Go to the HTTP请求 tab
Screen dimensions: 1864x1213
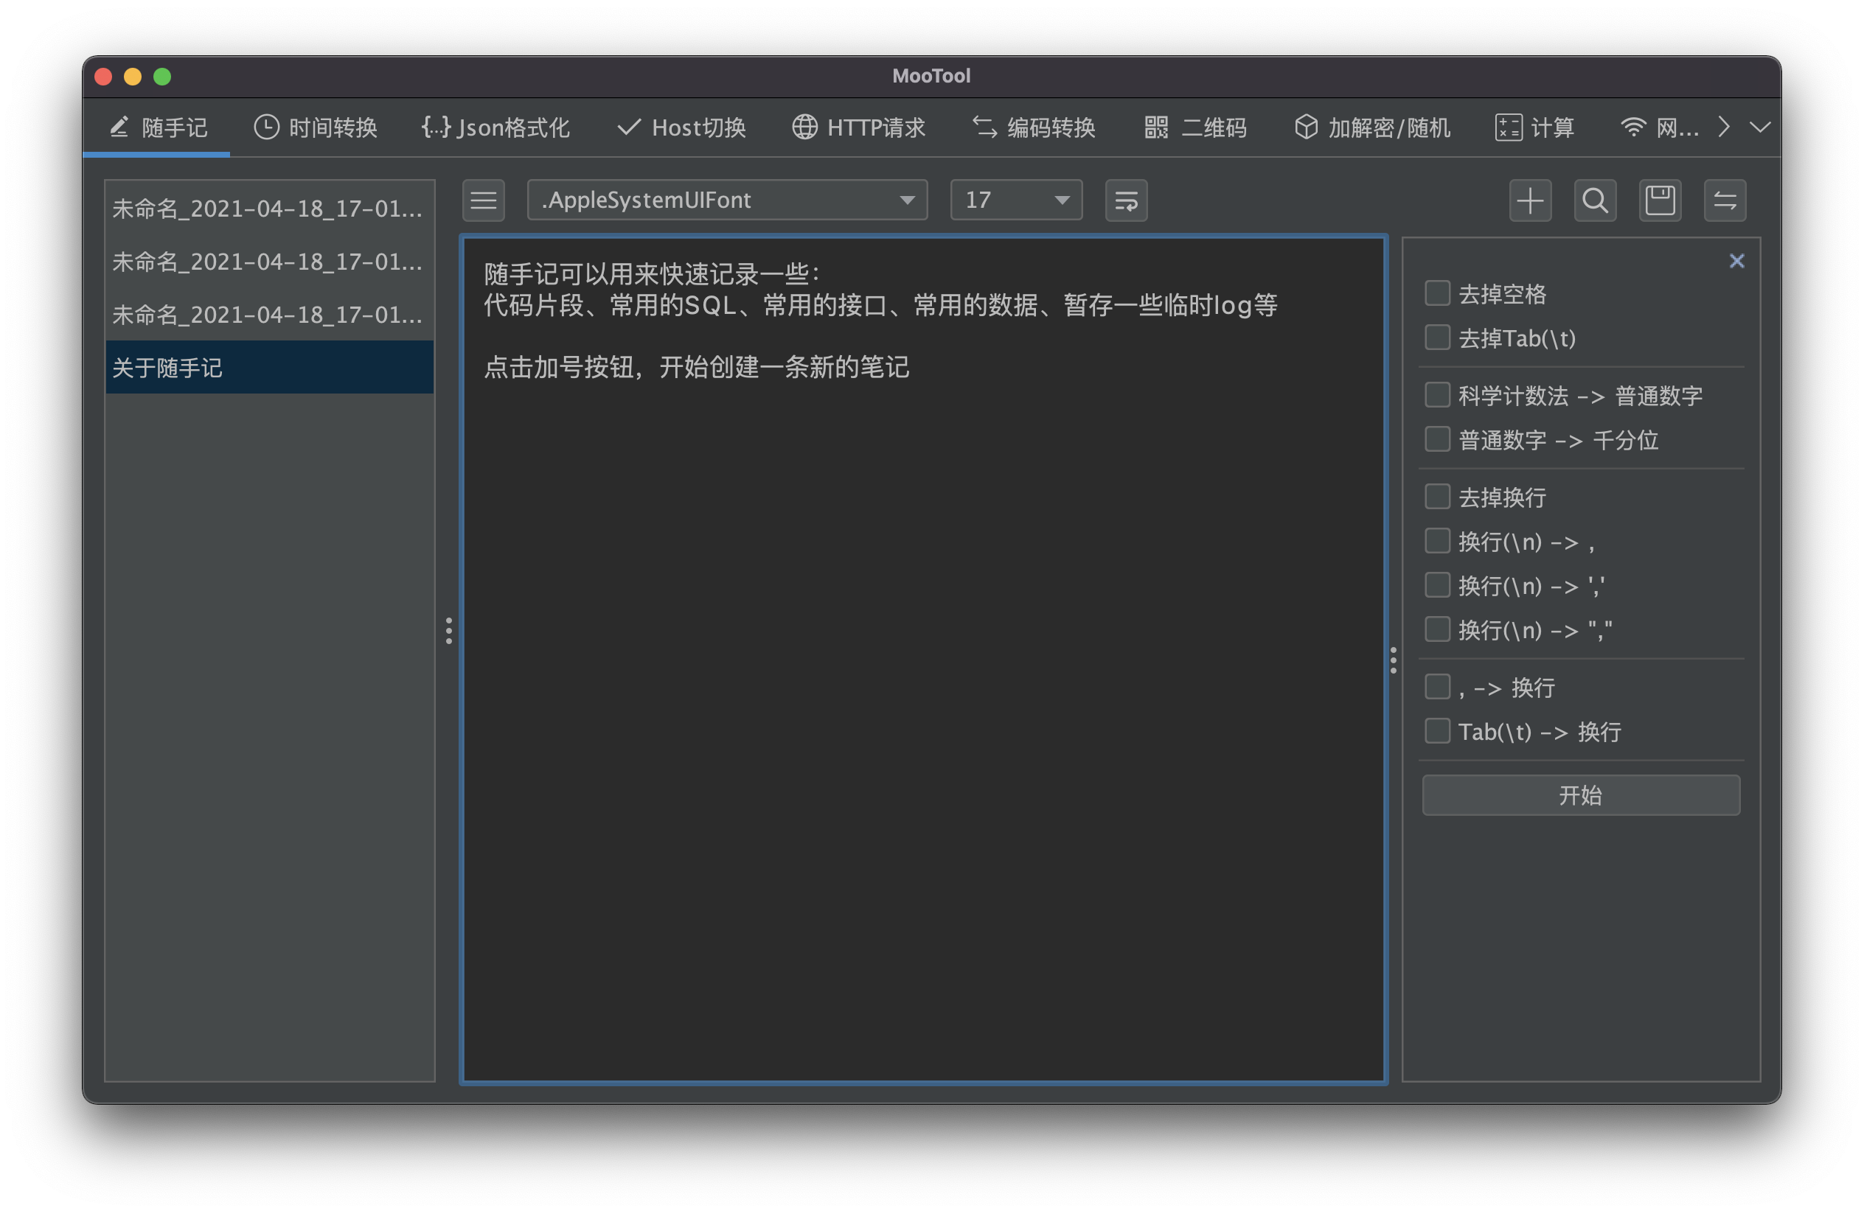[x=858, y=127]
